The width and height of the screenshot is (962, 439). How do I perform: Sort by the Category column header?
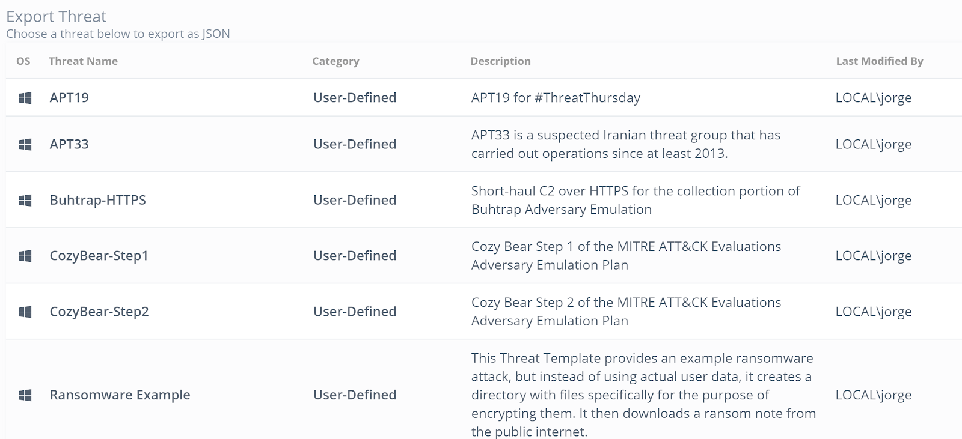point(336,61)
